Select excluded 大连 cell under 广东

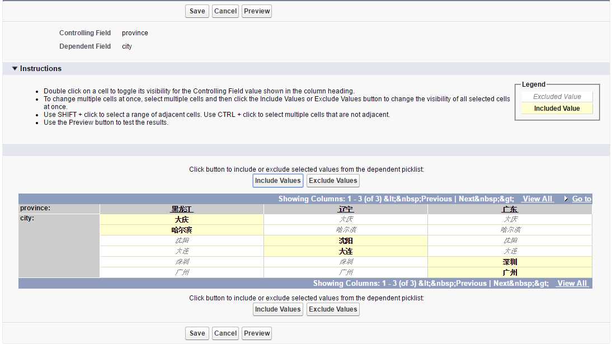[x=510, y=251]
